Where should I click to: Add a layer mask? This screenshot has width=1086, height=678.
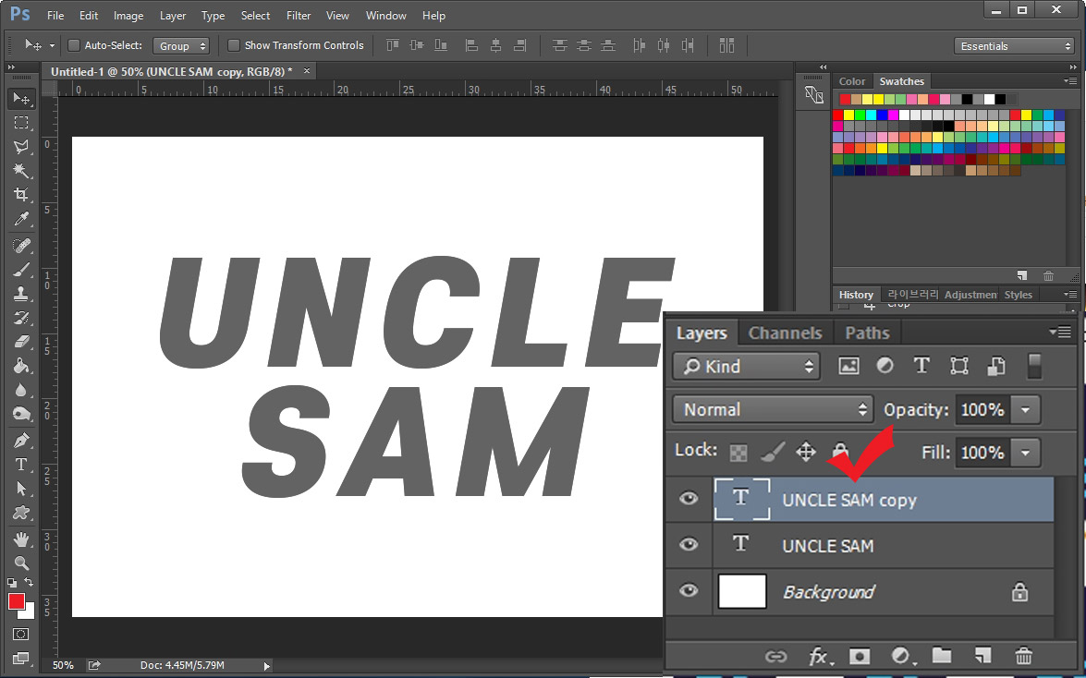(860, 656)
